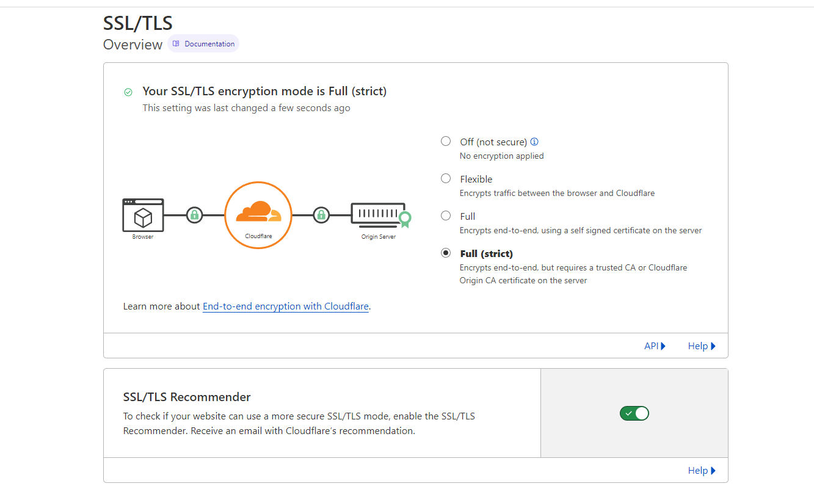Click the book icon in the Documentation badge
Screen dimensions: 814x500
(176, 44)
